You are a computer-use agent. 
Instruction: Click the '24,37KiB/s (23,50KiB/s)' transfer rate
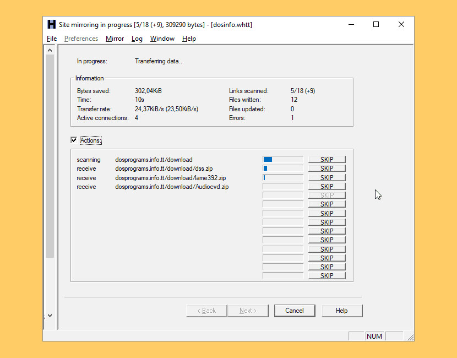[x=166, y=109]
